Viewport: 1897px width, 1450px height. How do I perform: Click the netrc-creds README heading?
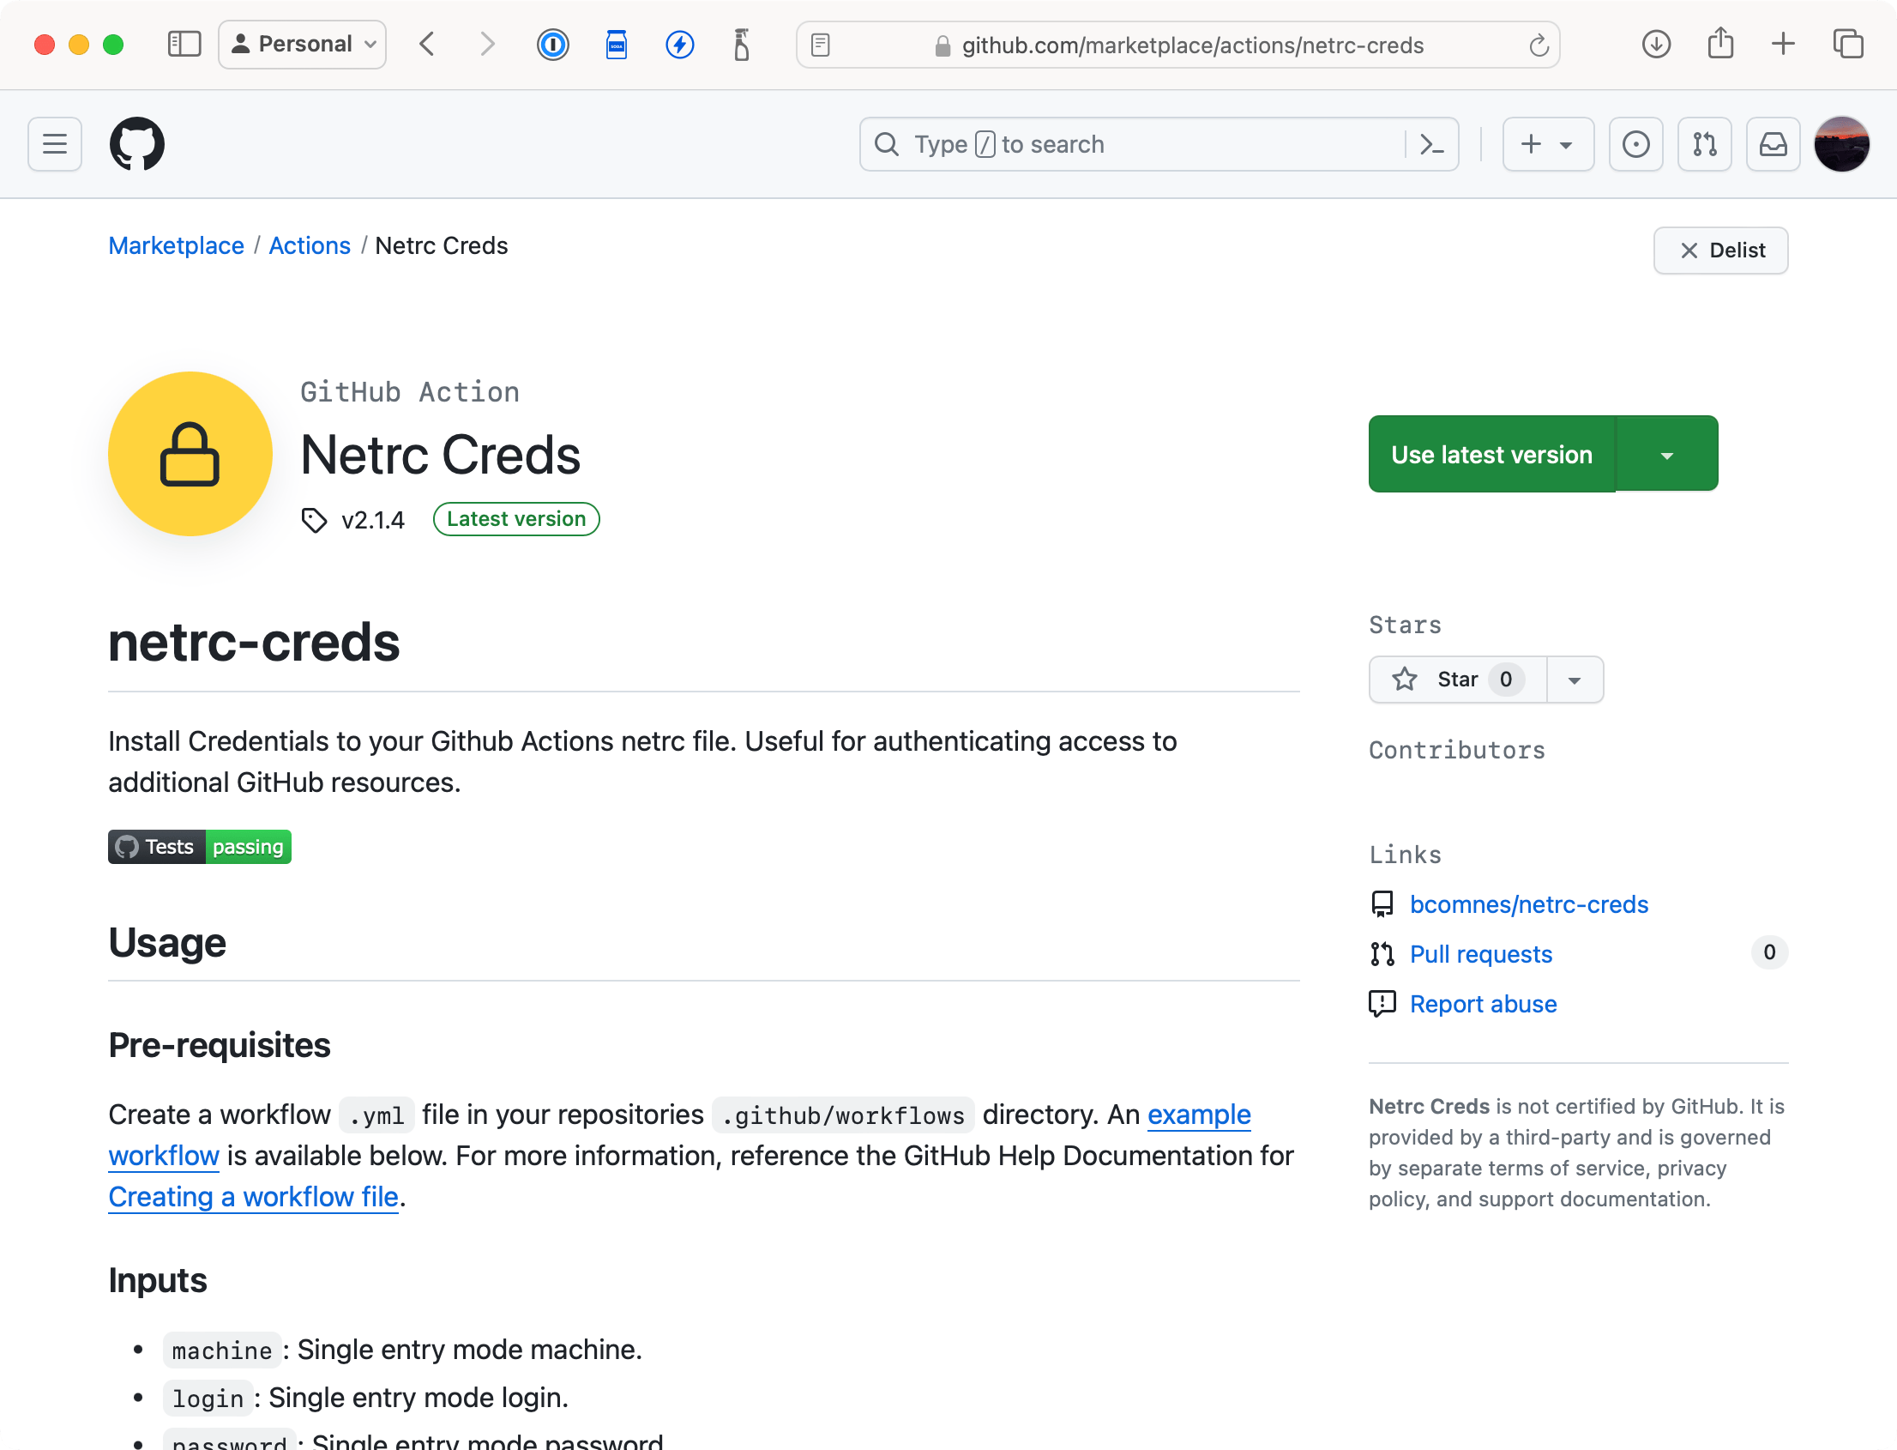(254, 643)
